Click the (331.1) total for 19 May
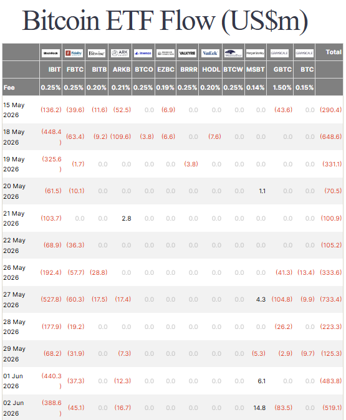Viewport: 346px width, 420px height. 332,164
